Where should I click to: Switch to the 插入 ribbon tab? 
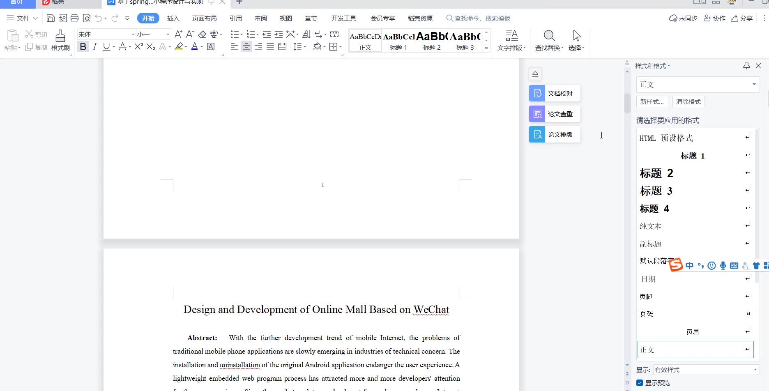click(173, 18)
